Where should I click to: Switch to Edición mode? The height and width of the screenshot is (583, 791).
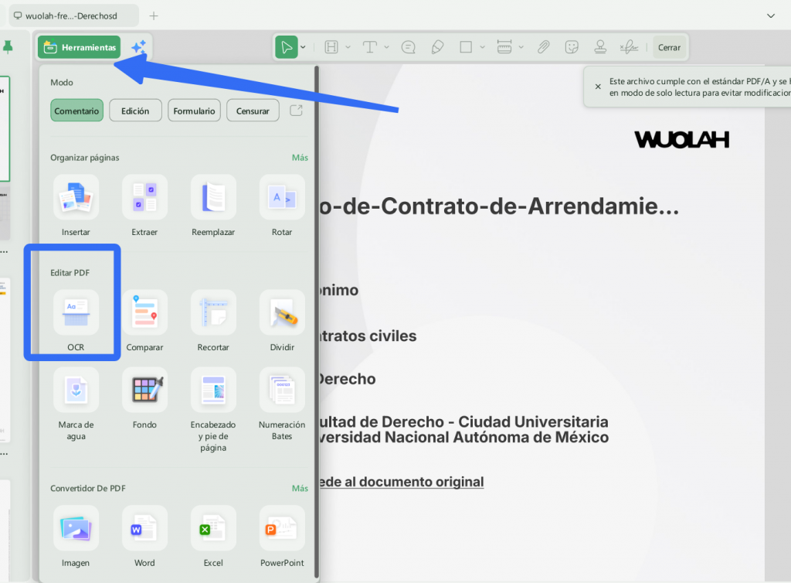[135, 111]
